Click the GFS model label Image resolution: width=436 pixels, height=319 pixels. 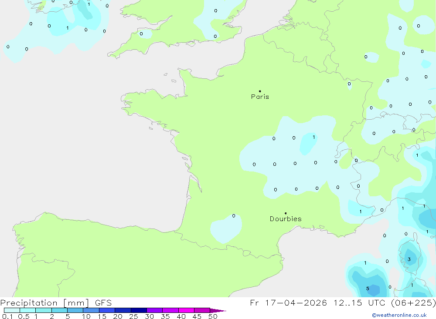click(x=103, y=303)
